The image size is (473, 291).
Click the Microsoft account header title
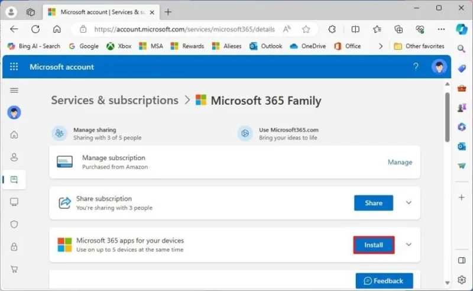(62, 67)
